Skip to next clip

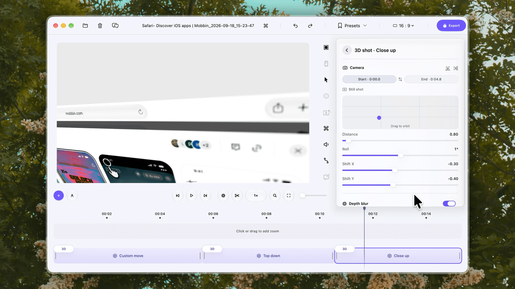[x=205, y=195]
